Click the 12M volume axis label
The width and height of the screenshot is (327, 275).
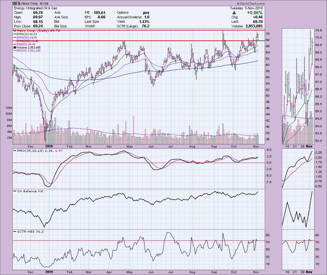pos(9,108)
